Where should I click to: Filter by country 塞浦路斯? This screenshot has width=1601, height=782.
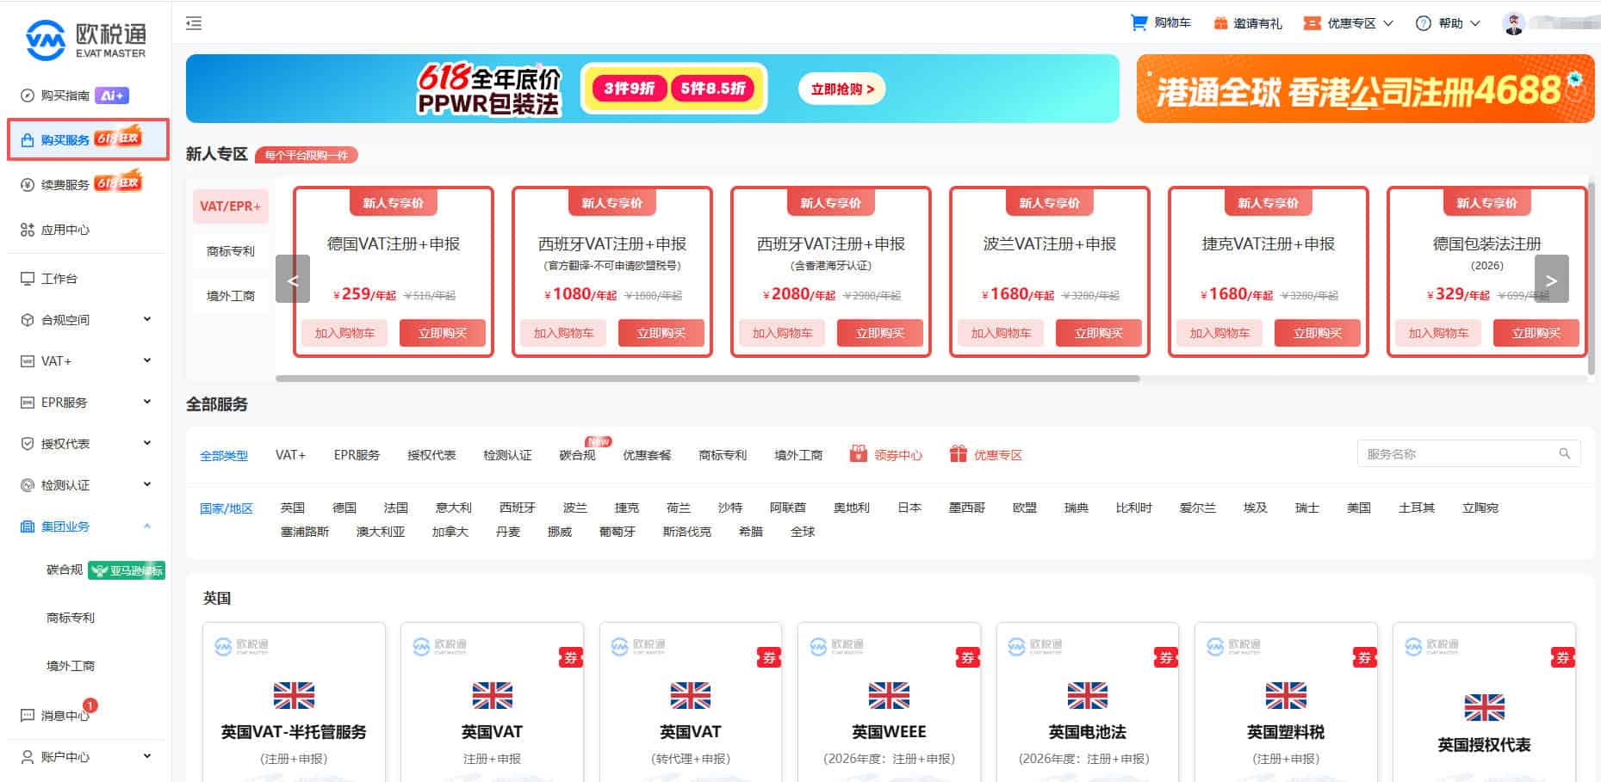pos(305,532)
